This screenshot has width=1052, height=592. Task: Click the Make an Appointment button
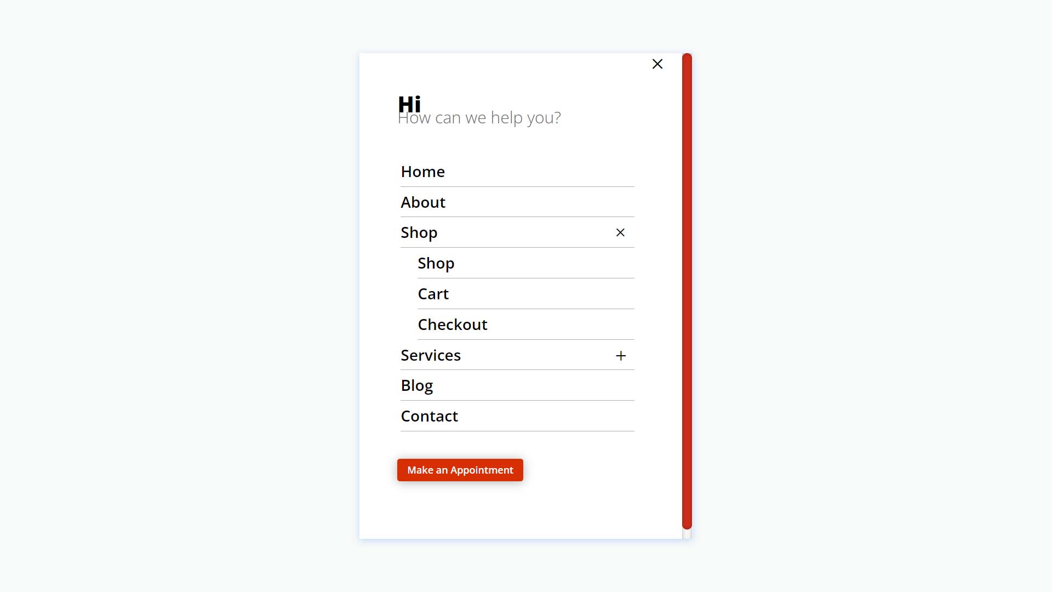[460, 470]
